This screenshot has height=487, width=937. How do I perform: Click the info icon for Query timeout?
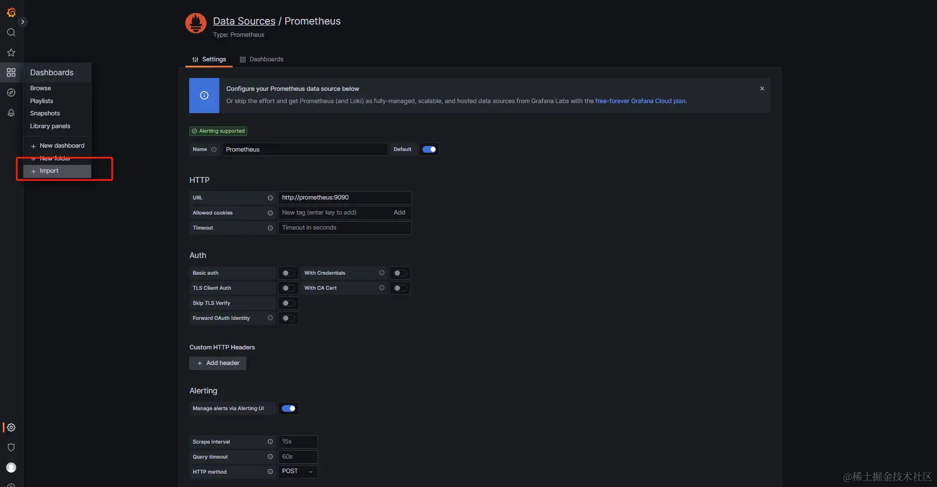pos(270,457)
